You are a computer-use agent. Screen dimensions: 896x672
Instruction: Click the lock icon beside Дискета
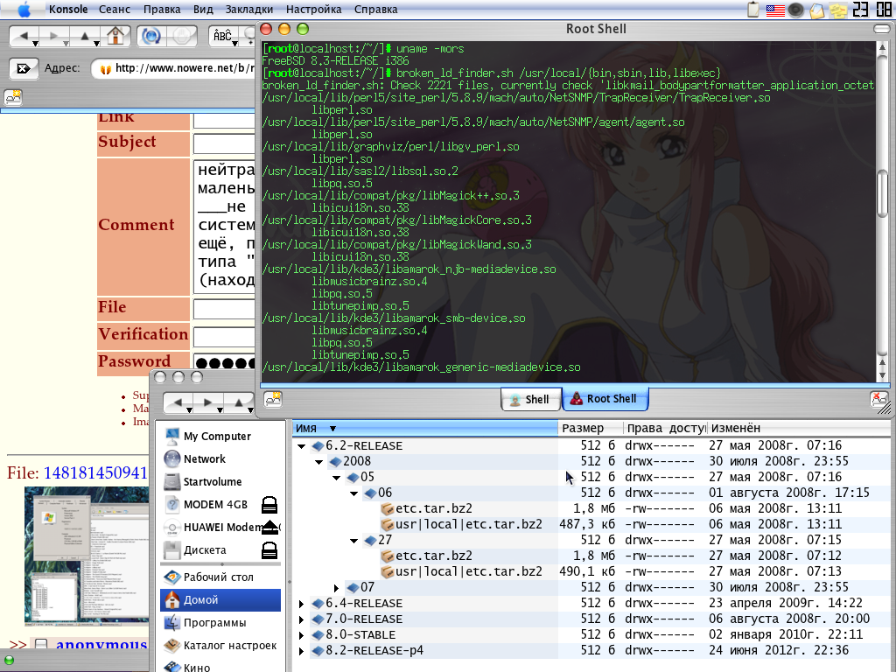pyautogui.click(x=269, y=550)
